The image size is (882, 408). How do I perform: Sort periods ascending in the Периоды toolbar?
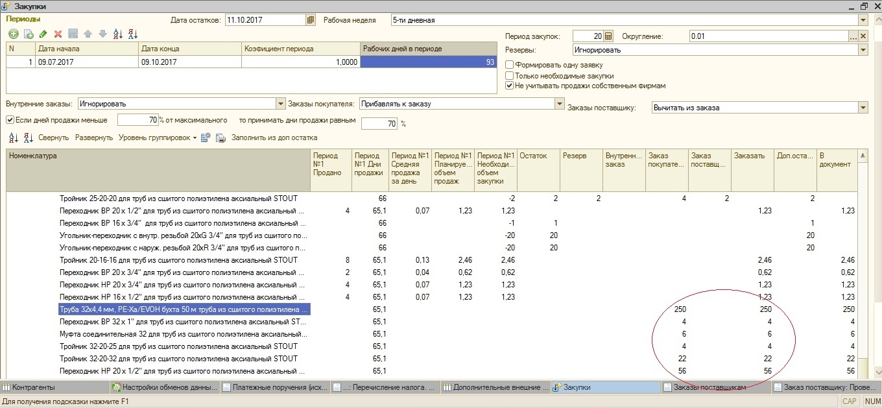(x=117, y=34)
